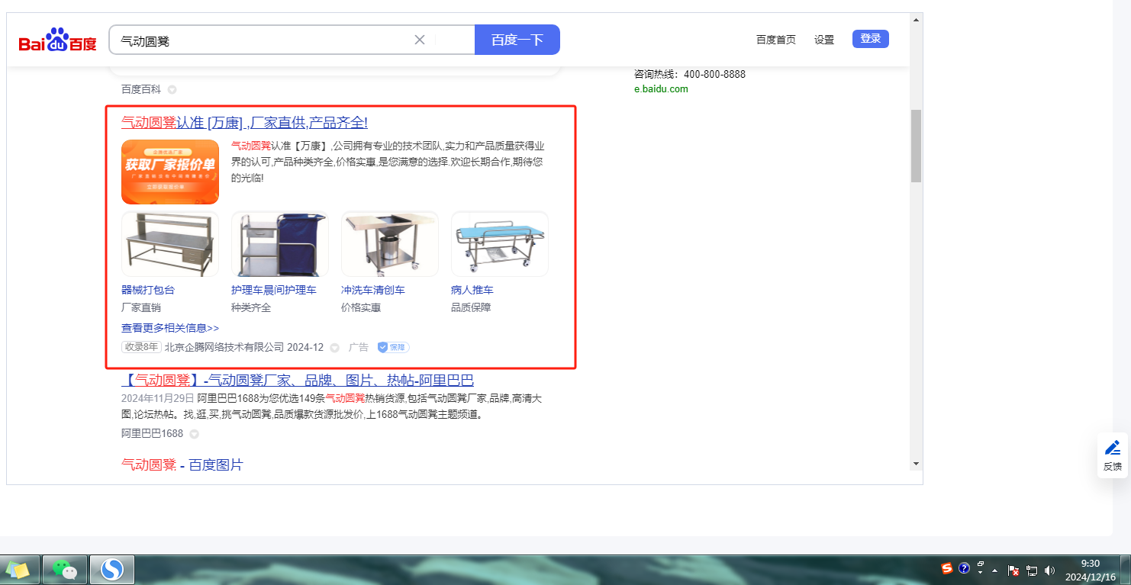Open the 器械打包台 link
This screenshot has width=1131, height=585.
148,290
